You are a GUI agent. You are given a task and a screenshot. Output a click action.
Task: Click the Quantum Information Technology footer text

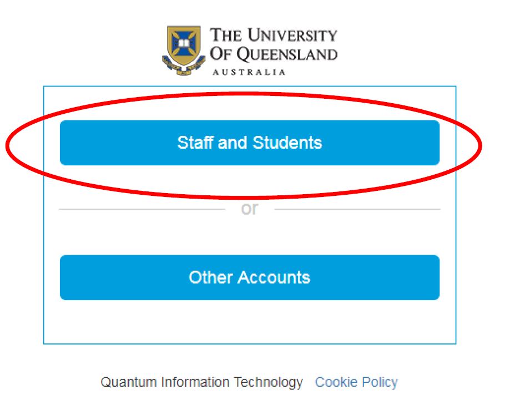coord(201,382)
